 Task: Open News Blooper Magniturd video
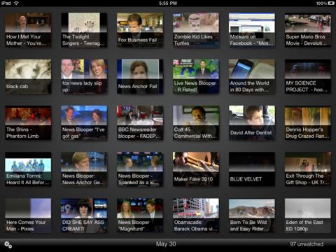click(140, 216)
